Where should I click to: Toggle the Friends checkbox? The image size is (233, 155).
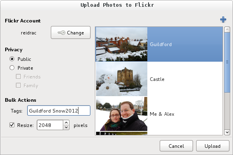point(18,76)
